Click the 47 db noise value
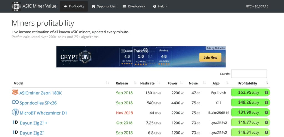Image resolution: width=284 pixels, height=137 pixels. pyautogui.click(x=196, y=93)
